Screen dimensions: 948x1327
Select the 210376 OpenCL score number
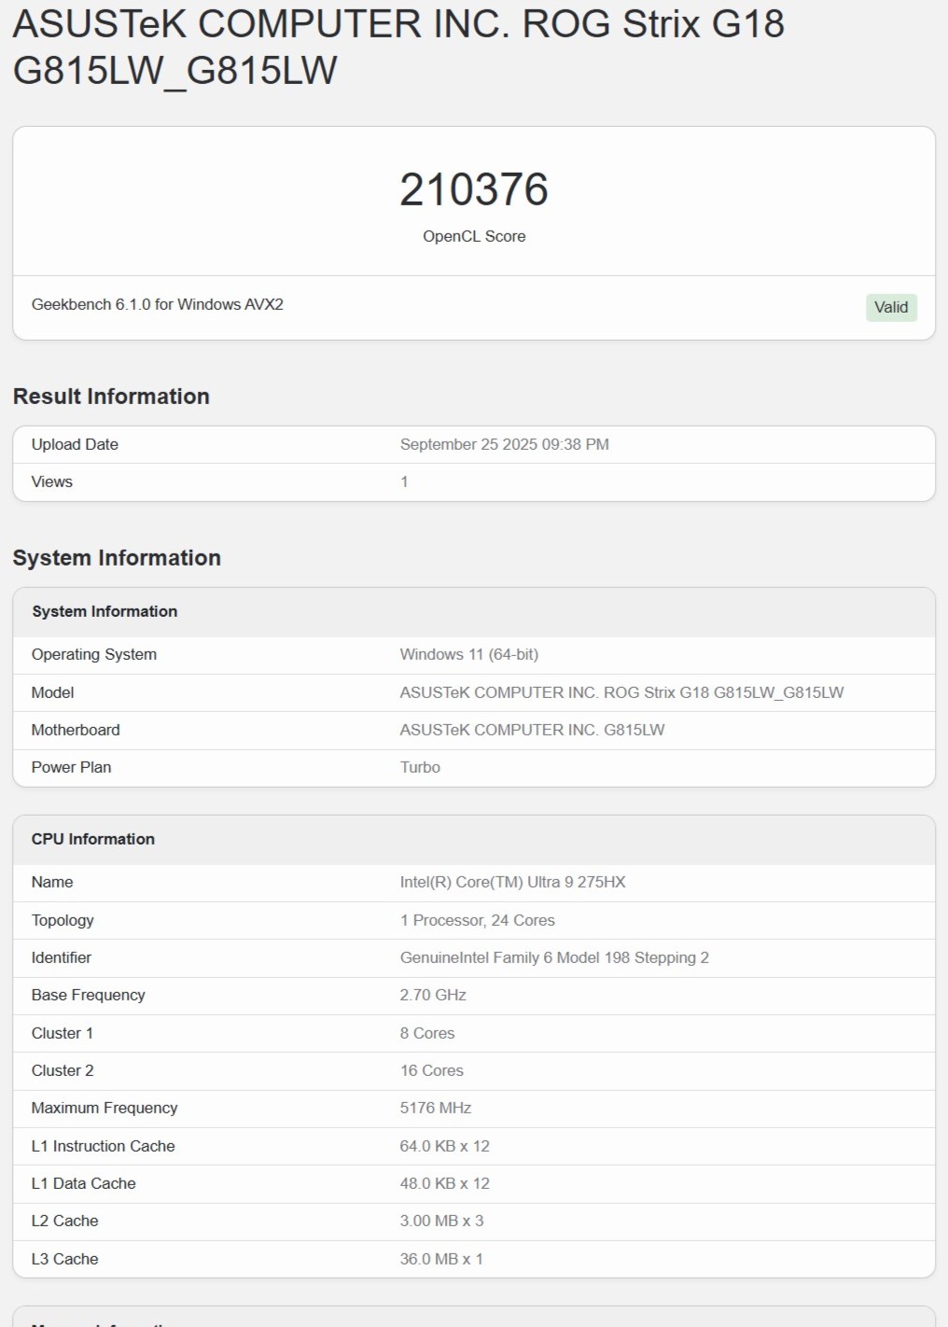click(474, 189)
